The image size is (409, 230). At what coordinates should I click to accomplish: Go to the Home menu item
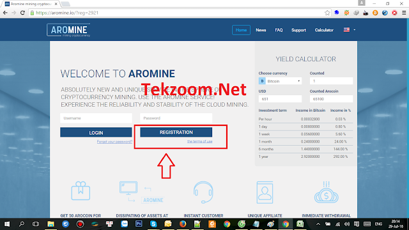click(241, 30)
